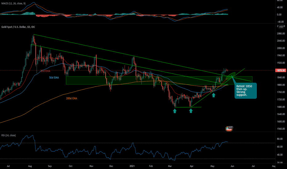Click the 1960.00 price axis label
The height and width of the screenshot is (169, 287).
pyautogui.click(x=281, y=56)
